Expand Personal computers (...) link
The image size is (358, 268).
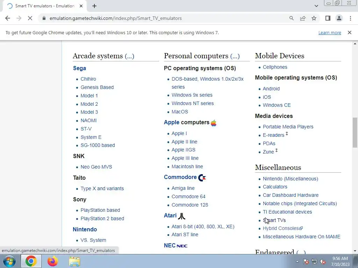(x=235, y=56)
